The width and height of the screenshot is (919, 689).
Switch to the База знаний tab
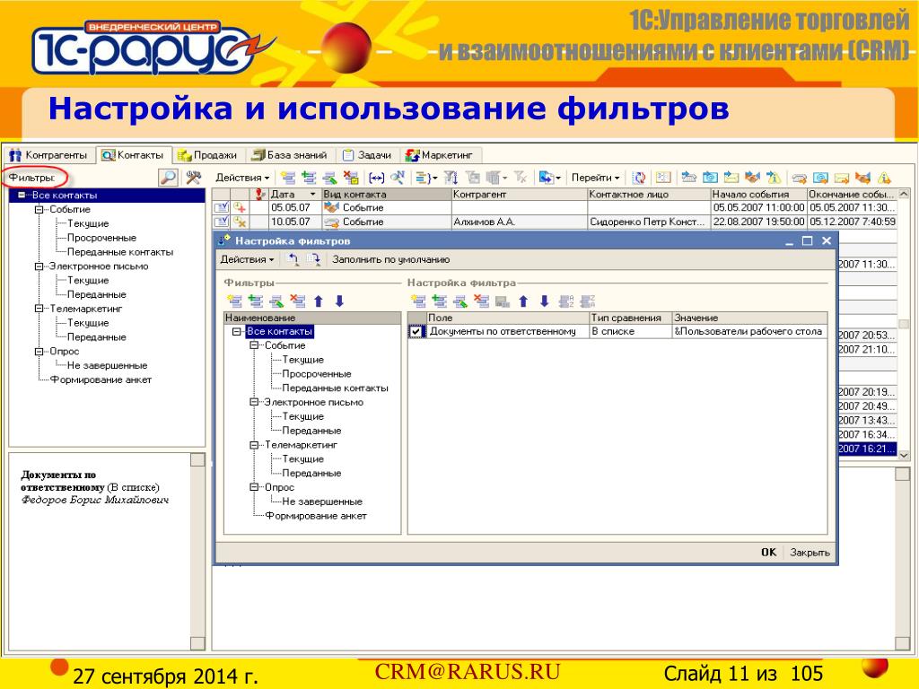click(290, 155)
